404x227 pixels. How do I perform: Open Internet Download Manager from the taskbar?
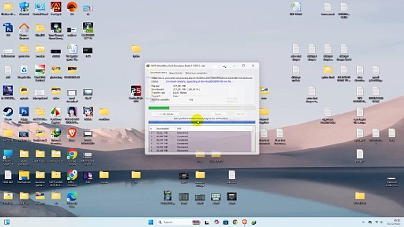(253, 222)
